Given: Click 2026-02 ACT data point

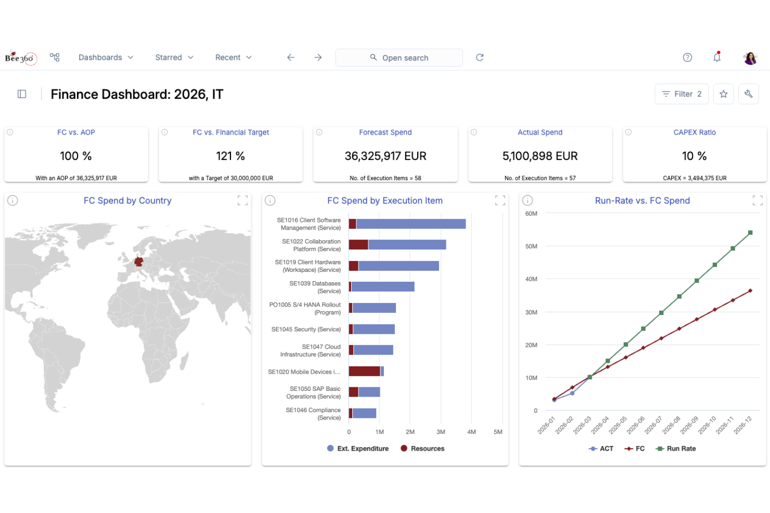Looking at the screenshot, I should click(572, 393).
